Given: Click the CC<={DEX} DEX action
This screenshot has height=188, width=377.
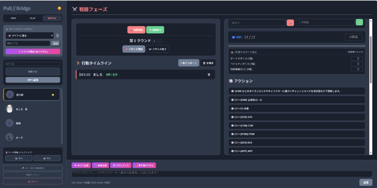Looking at the screenshot, I should click(297, 143).
